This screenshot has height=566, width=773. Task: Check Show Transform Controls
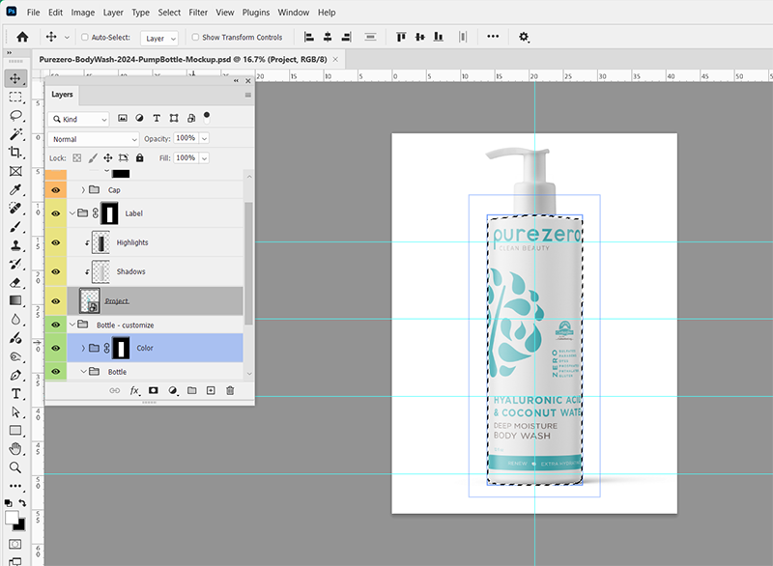(x=195, y=37)
